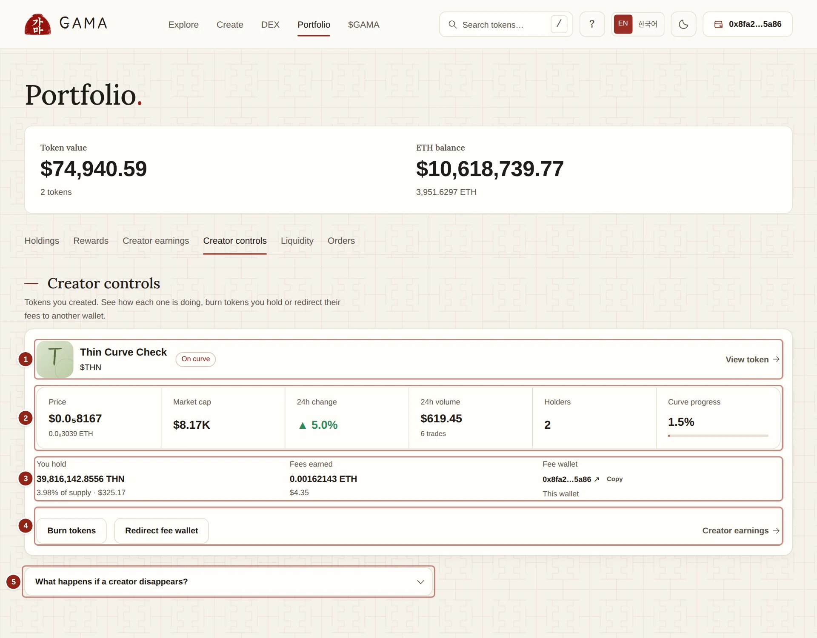Open the Orders tab
Screen dimensions: 817x638
tap(341, 241)
